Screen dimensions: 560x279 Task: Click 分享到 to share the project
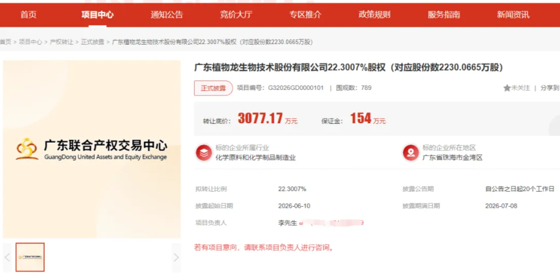pyautogui.click(x=550, y=88)
